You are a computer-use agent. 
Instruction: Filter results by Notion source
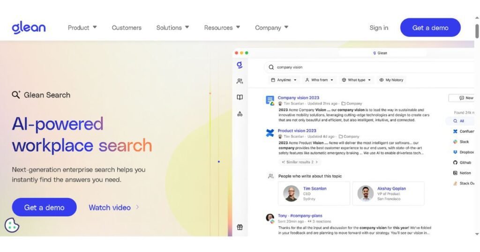[462, 173]
